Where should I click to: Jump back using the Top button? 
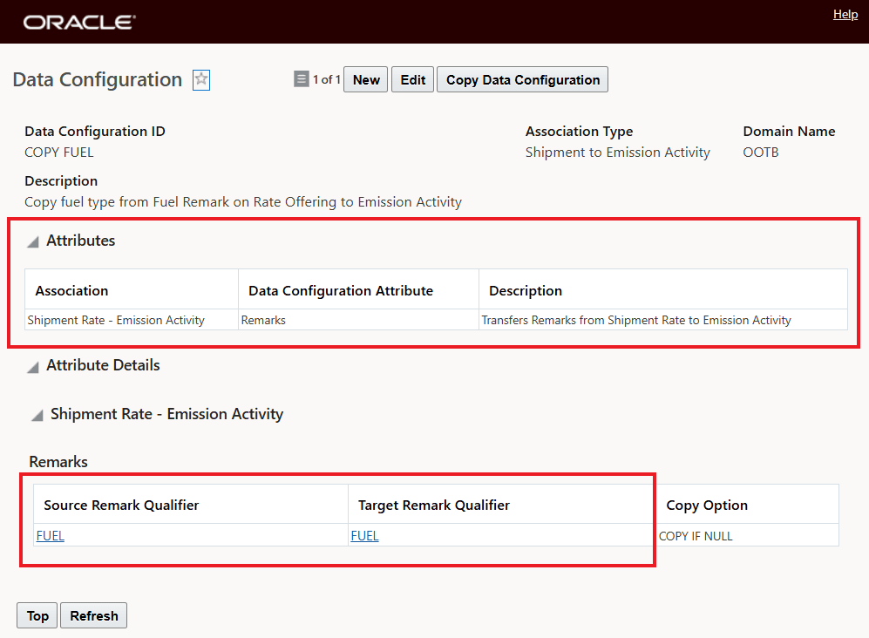pos(37,614)
